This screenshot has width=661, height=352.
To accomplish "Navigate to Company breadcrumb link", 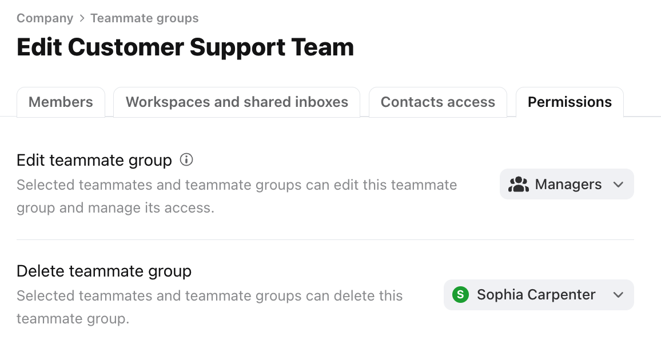I will (45, 18).
